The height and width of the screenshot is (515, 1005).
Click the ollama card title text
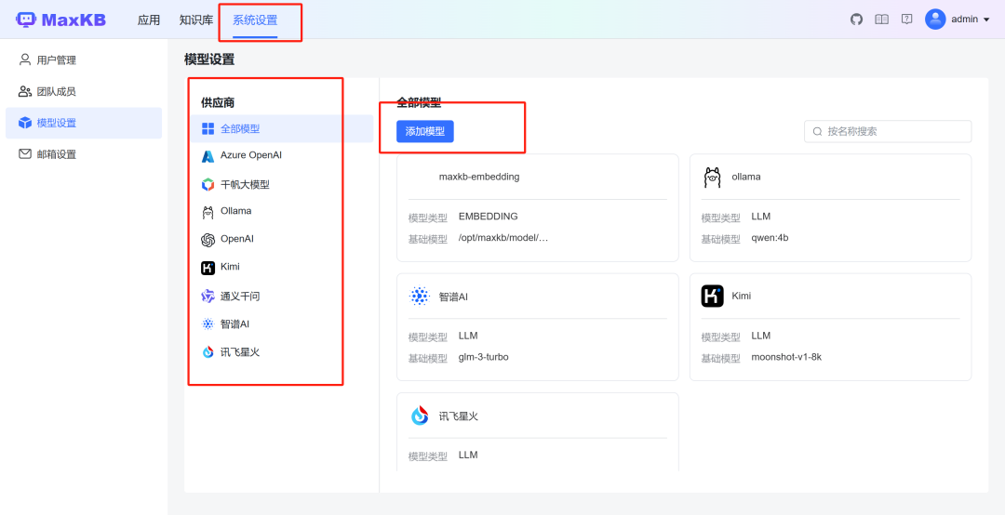tap(746, 177)
